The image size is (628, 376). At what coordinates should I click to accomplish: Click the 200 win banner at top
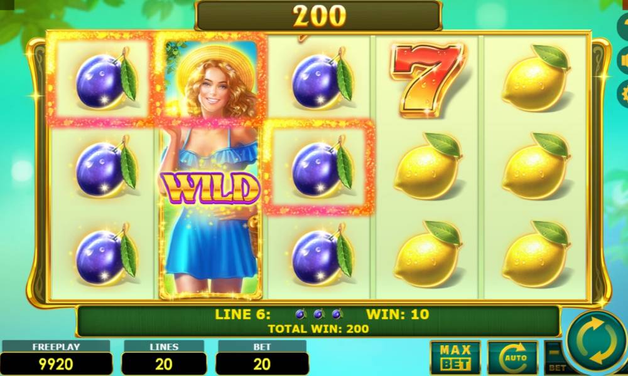(x=319, y=16)
